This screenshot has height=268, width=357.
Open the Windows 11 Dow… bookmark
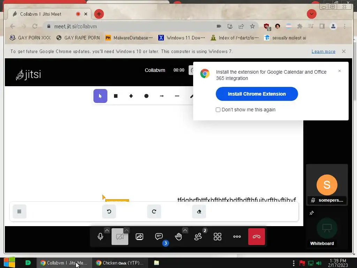point(181,38)
